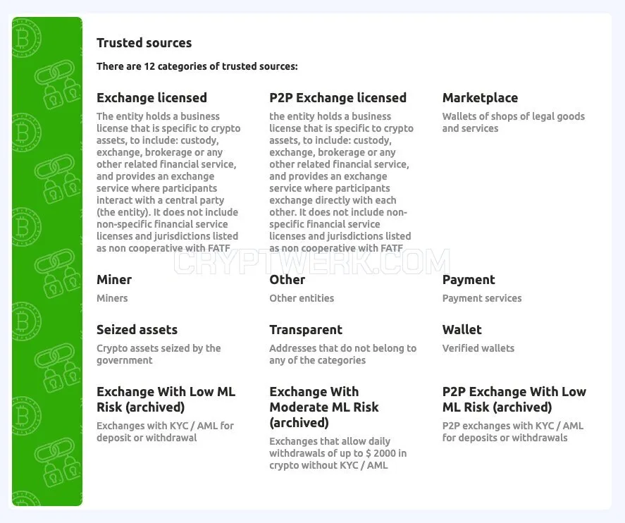The height and width of the screenshot is (523, 625).
Task: Select the Seized assets heading
Action: click(137, 330)
